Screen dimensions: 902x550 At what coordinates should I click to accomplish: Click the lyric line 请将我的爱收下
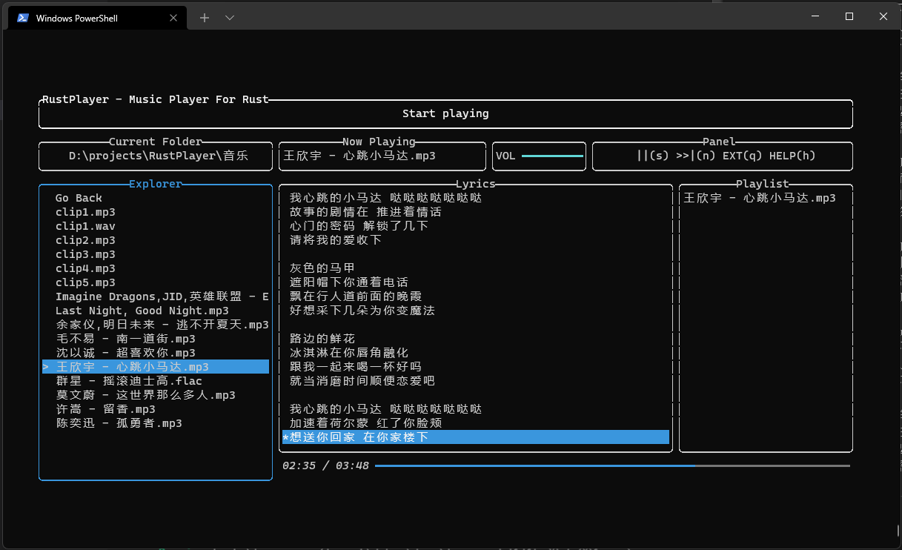point(336,240)
